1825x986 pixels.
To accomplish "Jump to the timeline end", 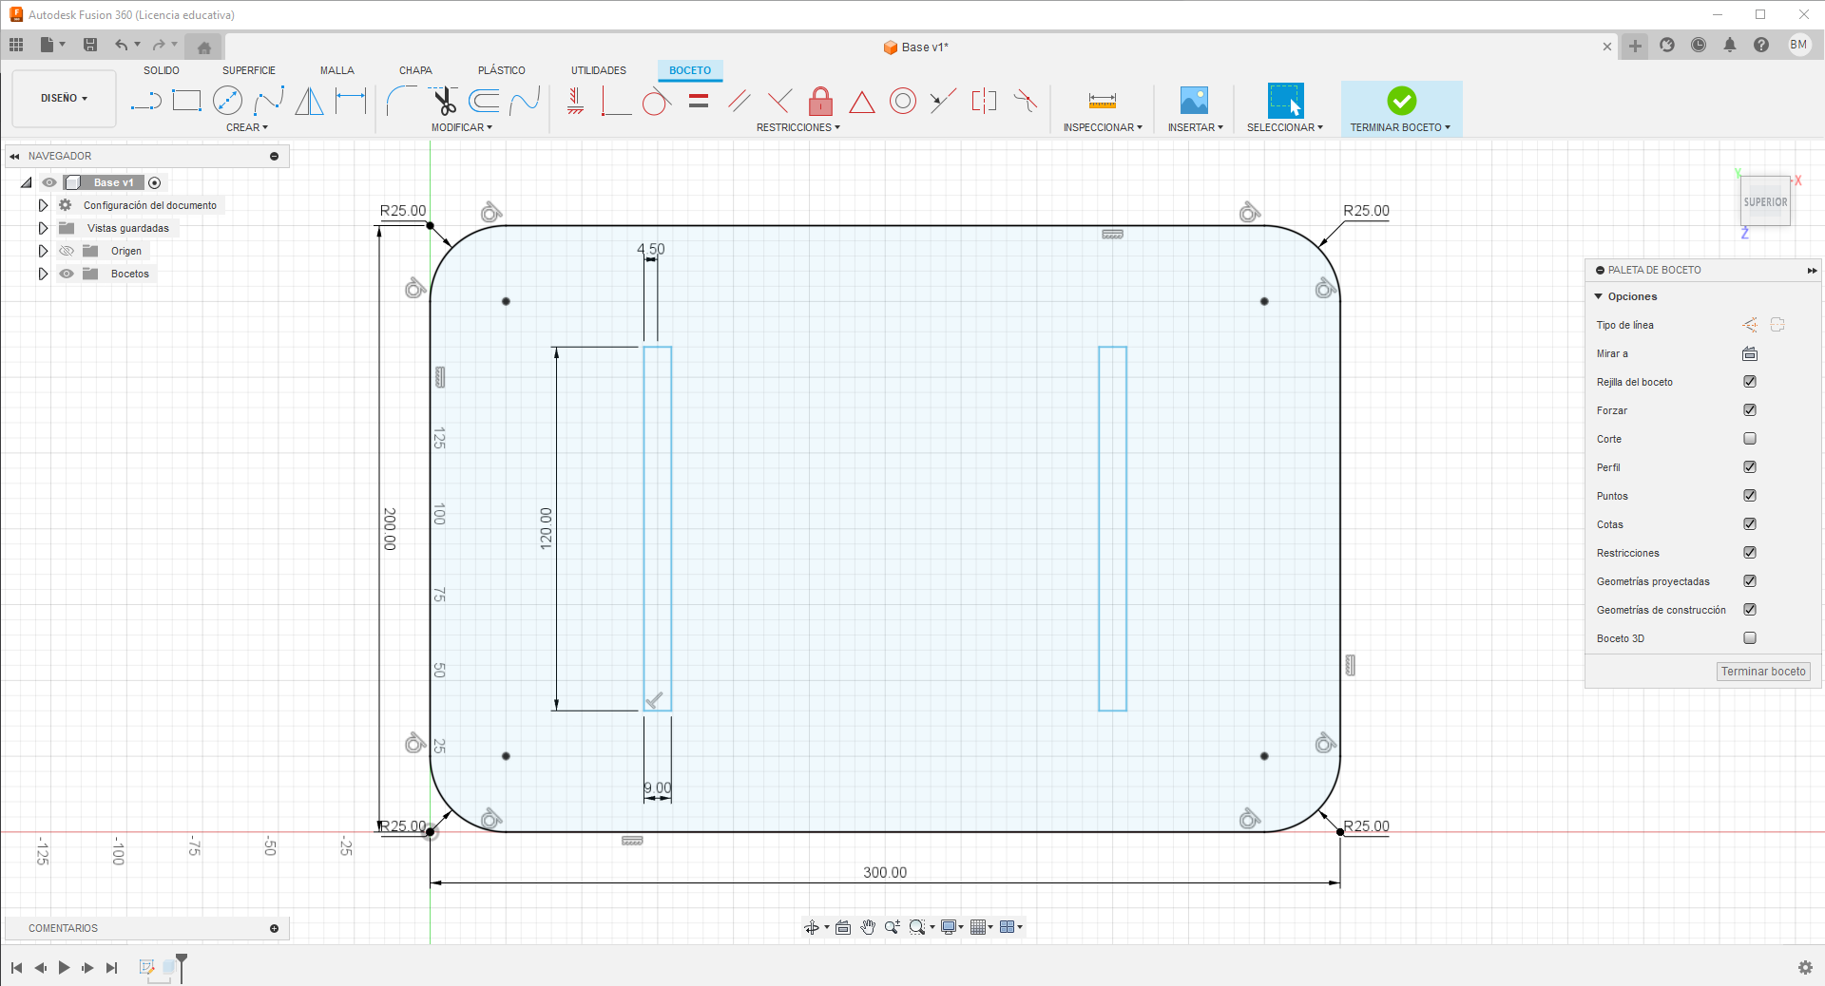I will 111,968.
